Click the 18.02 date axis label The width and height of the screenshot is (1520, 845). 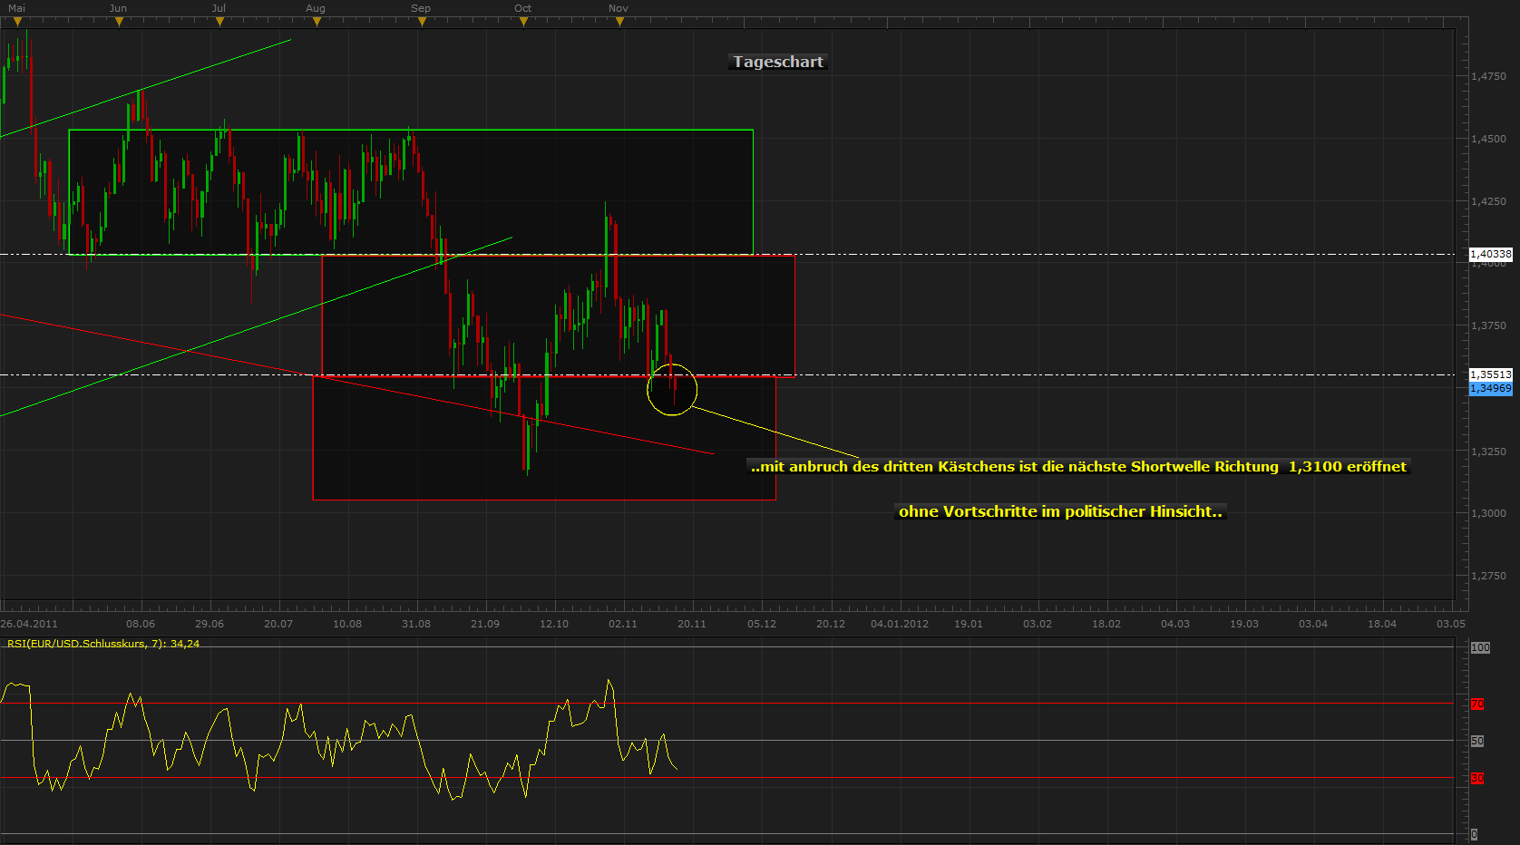pyautogui.click(x=1106, y=624)
